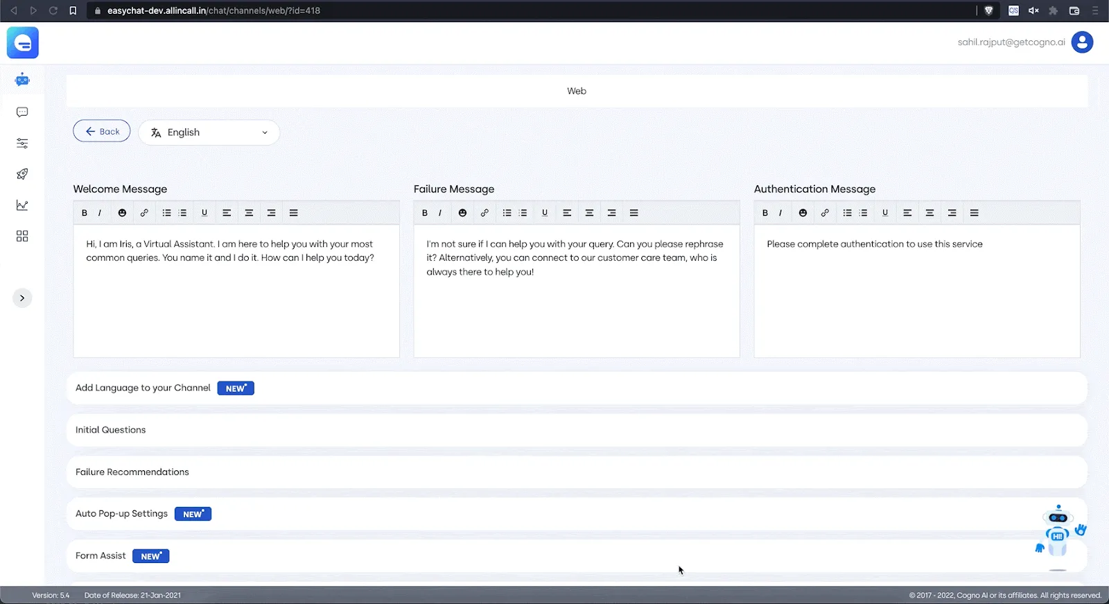Screen dimensions: 1109x604
Task: Insert link in Welcome Message editor
Action: [x=144, y=213]
